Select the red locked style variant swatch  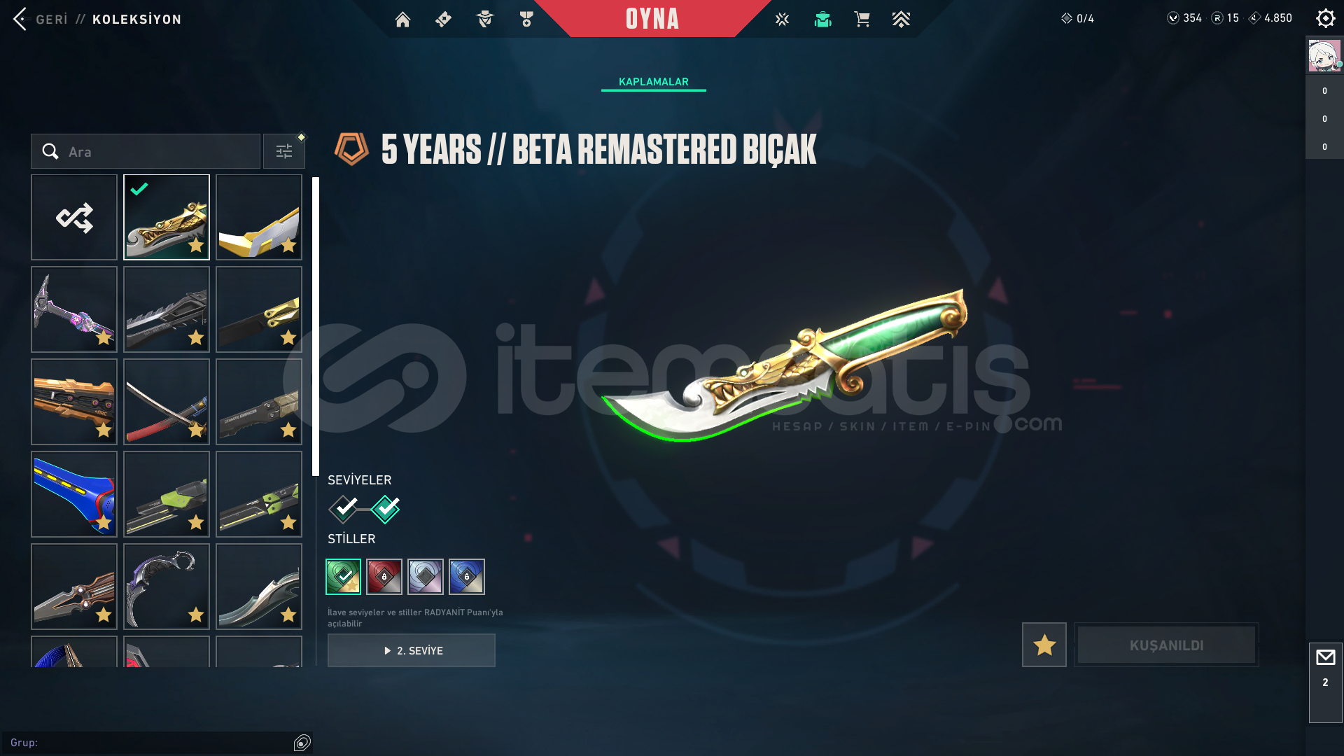[384, 577]
